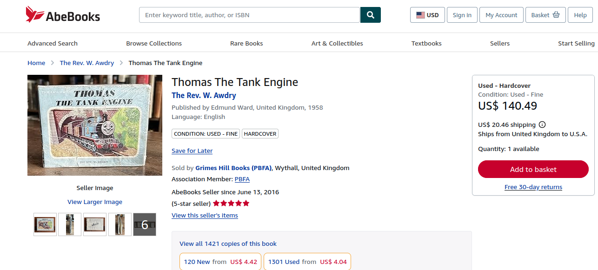Open My Account menu
598x270 pixels.
pyautogui.click(x=501, y=15)
